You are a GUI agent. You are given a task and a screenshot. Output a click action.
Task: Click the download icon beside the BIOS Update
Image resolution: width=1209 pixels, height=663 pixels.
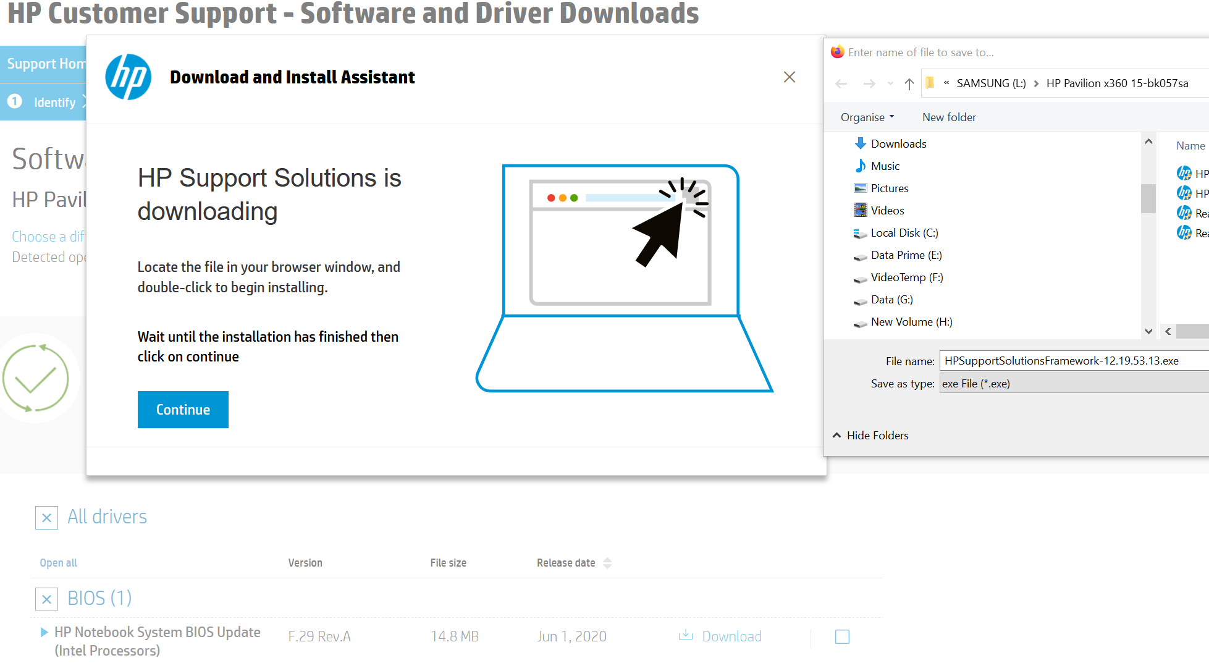click(x=685, y=636)
